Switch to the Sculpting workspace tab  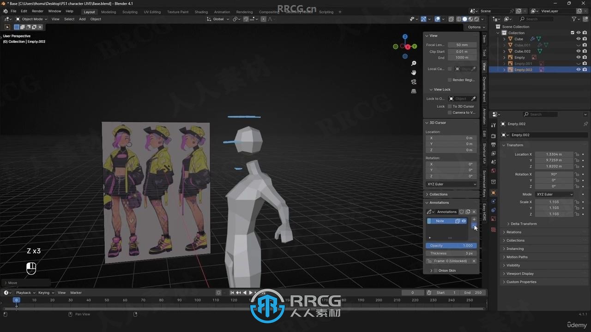pos(130,12)
